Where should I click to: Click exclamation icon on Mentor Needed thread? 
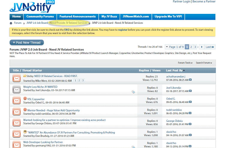coord(25,109)
